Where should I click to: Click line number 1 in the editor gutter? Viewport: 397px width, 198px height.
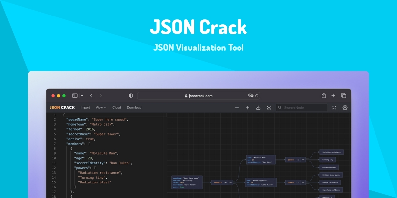tap(55, 115)
